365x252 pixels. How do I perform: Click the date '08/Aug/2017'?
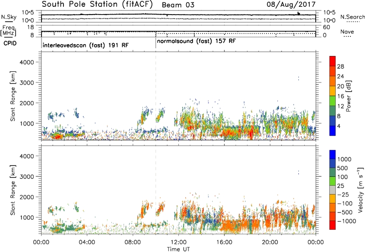[x=291, y=5]
